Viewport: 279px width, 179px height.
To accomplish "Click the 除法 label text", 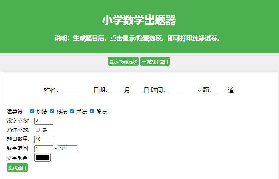I will tap(101, 111).
